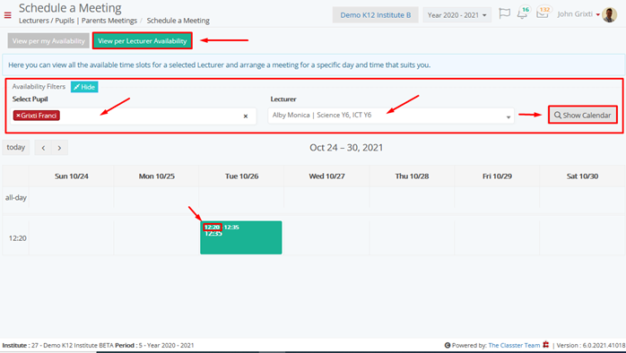Remove the Grixti Franci pupil tag
The height and width of the screenshot is (353, 626).
point(18,116)
